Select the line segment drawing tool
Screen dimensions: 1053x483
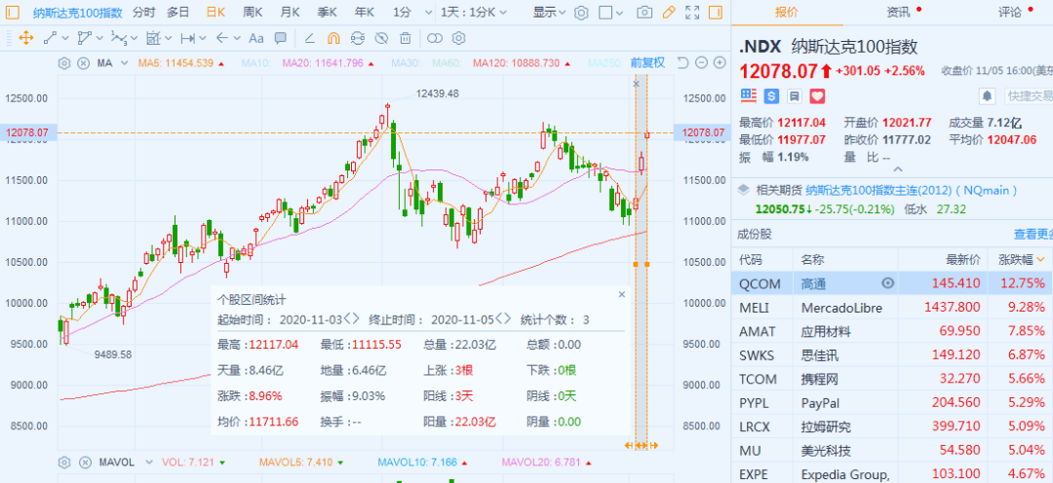[50, 38]
